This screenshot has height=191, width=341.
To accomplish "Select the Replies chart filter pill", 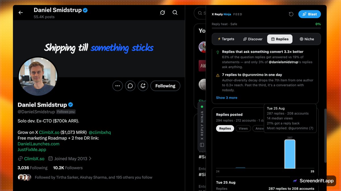I will tap(225, 128).
